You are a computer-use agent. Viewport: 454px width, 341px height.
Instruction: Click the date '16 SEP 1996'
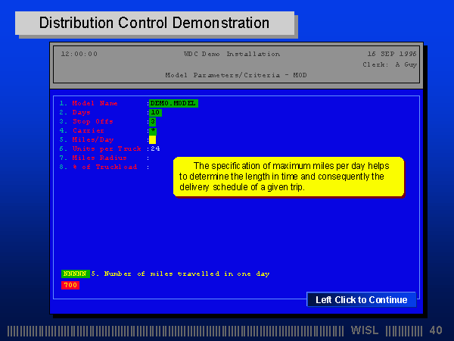tap(392, 54)
